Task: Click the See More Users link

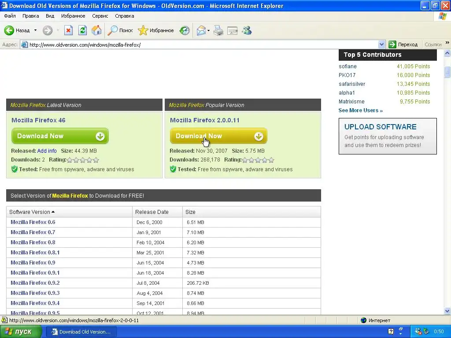Action: pyautogui.click(x=360, y=110)
